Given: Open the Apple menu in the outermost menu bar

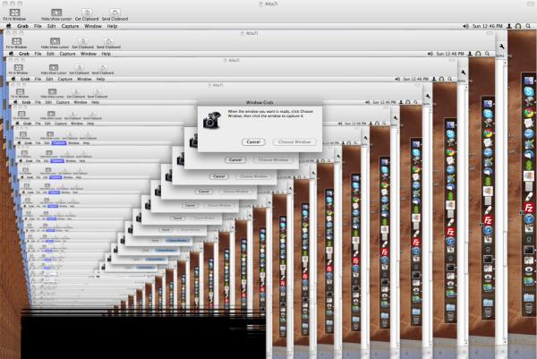Looking at the screenshot, I should click(x=9, y=26).
